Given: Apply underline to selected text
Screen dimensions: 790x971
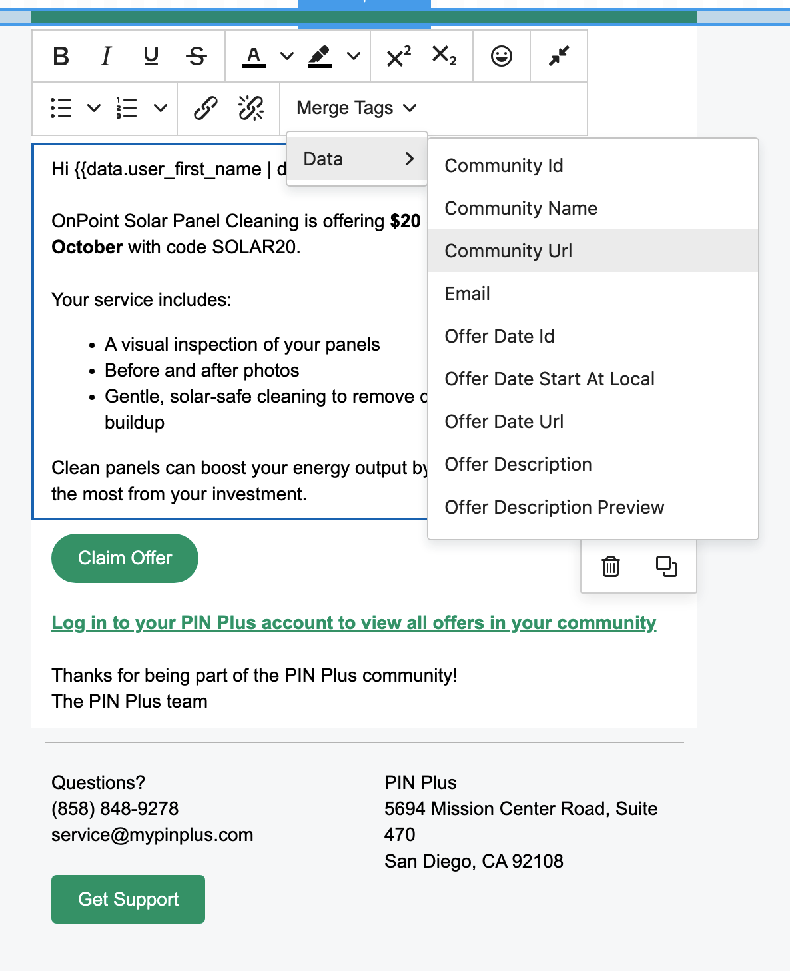Looking at the screenshot, I should (x=151, y=56).
